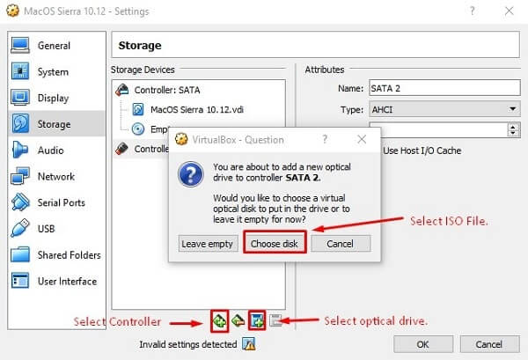Open the System settings category
Viewport: 528px width, 360px height.
pyautogui.click(x=56, y=71)
